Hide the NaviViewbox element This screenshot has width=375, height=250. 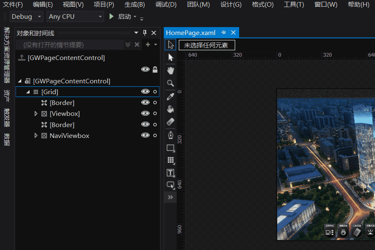click(145, 135)
